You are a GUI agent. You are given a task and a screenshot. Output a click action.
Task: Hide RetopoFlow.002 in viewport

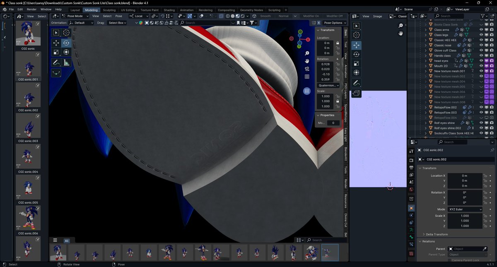[481, 107]
